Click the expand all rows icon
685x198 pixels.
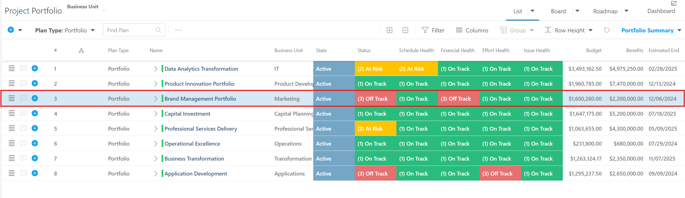(389, 30)
